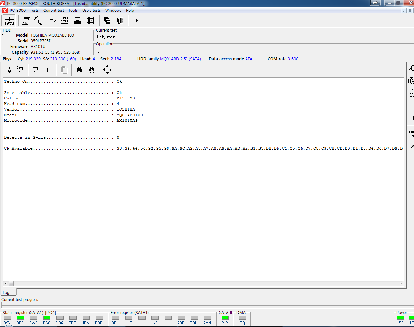Image resolution: width=414 pixels, height=327 pixels.
Task: Click the hourglass-shaped terminal toolbar icon
Action: click(x=77, y=21)
